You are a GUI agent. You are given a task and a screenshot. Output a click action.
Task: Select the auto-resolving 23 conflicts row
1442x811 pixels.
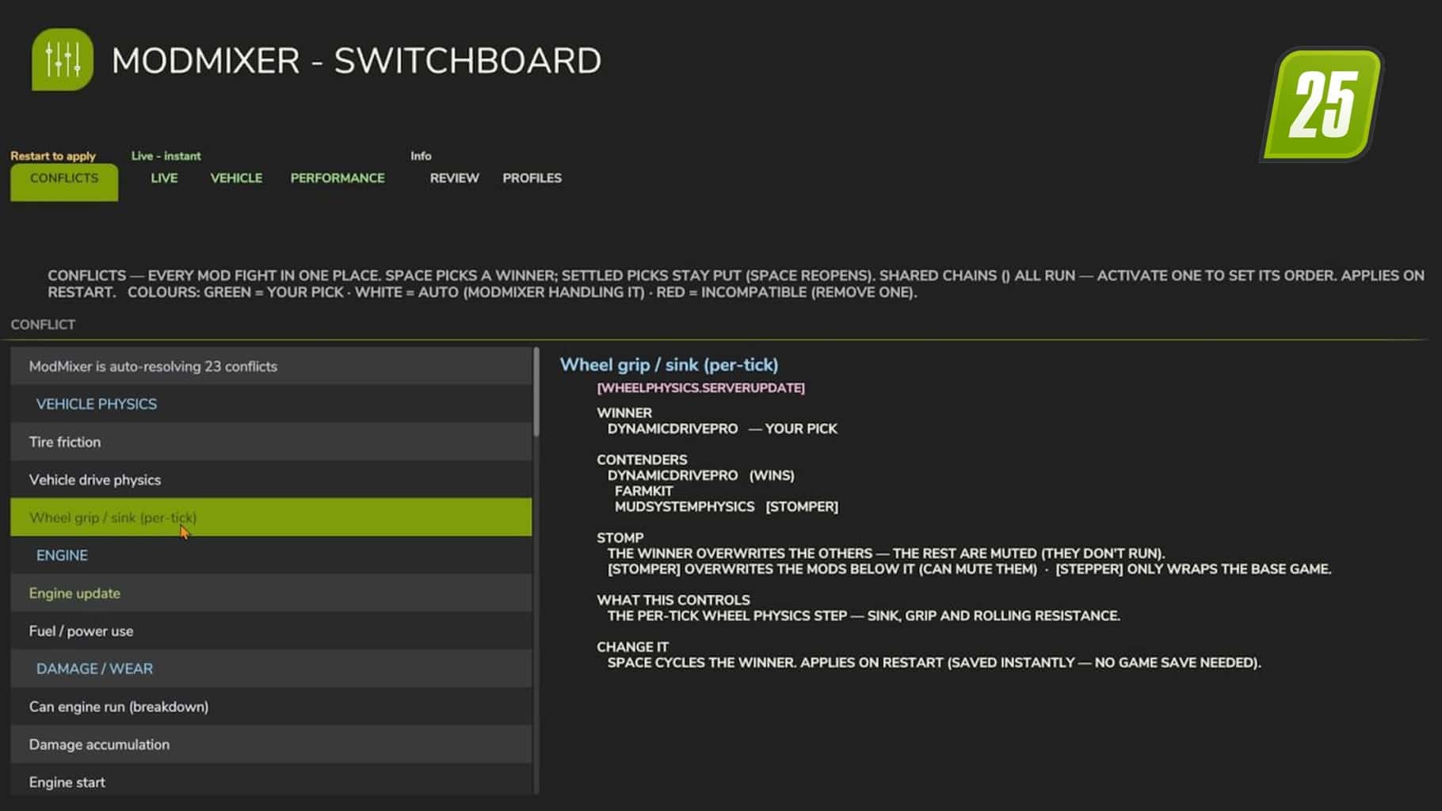click(271, 366)
